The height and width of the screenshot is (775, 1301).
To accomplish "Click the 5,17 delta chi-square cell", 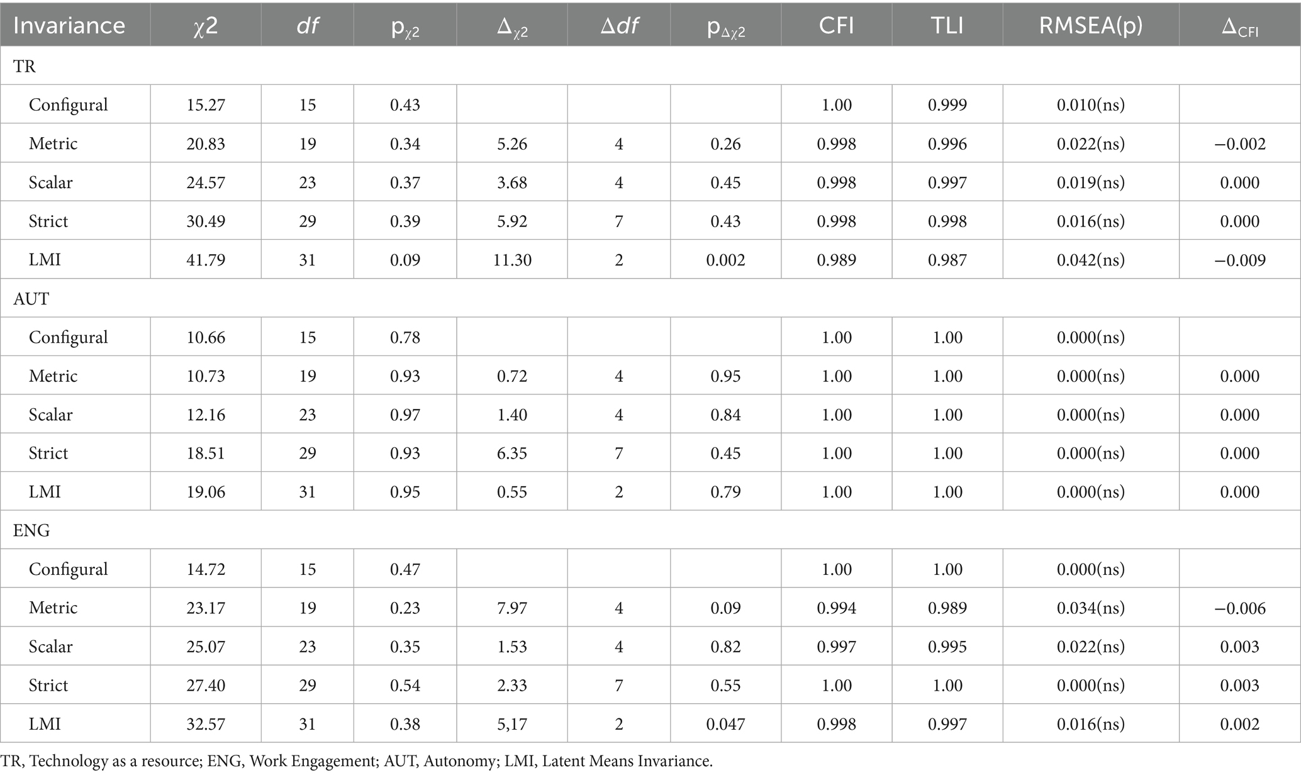I will pyautogui.click(x=512, y=724).
